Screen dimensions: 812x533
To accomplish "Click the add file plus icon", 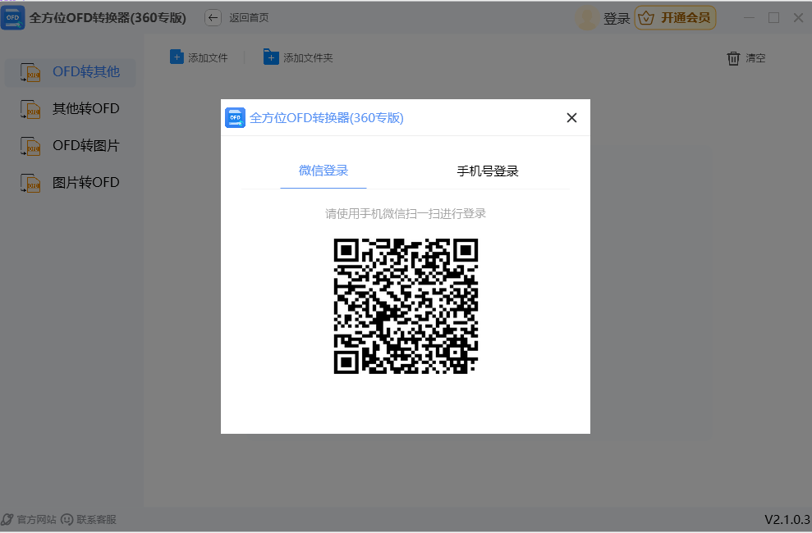I will pos(177,57).
